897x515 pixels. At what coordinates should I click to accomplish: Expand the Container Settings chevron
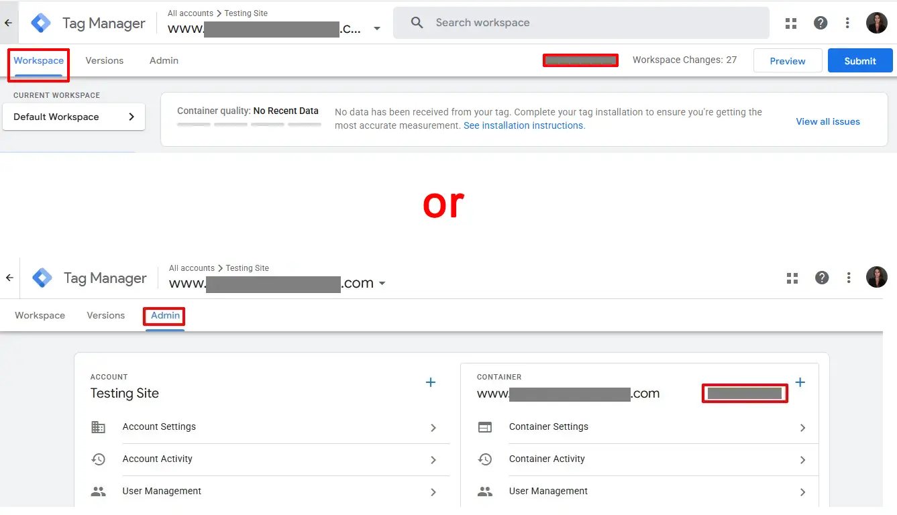[802, 428]
